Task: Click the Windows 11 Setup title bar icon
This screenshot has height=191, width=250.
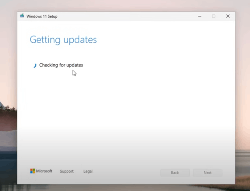Action: 22,16
